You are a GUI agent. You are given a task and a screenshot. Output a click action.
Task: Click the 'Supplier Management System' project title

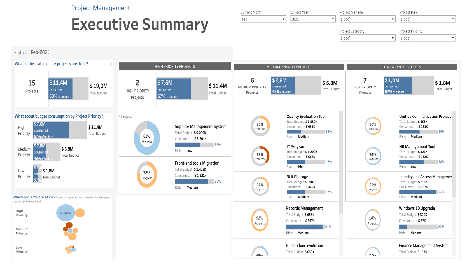[x=200, y=126]
